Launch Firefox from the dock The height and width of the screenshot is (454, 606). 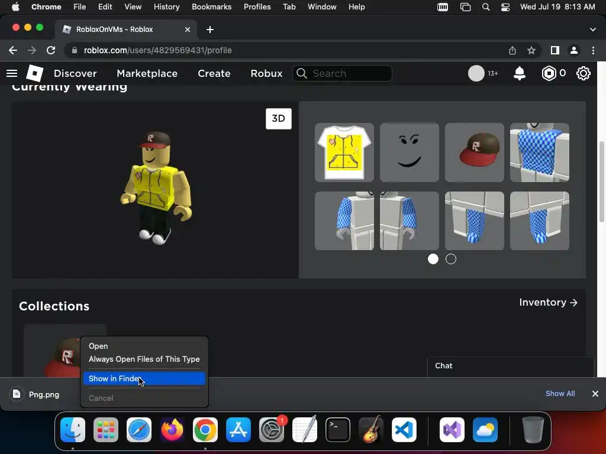click(172, 430)
